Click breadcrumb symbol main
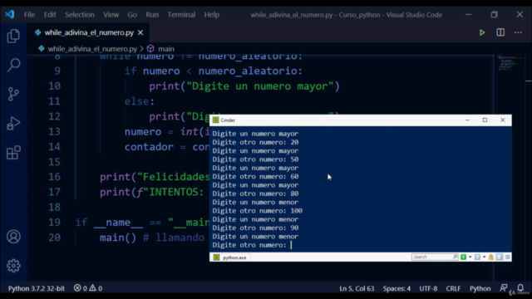Image resolution: width=532 pixels, height=299 pixels. (166, 49)
